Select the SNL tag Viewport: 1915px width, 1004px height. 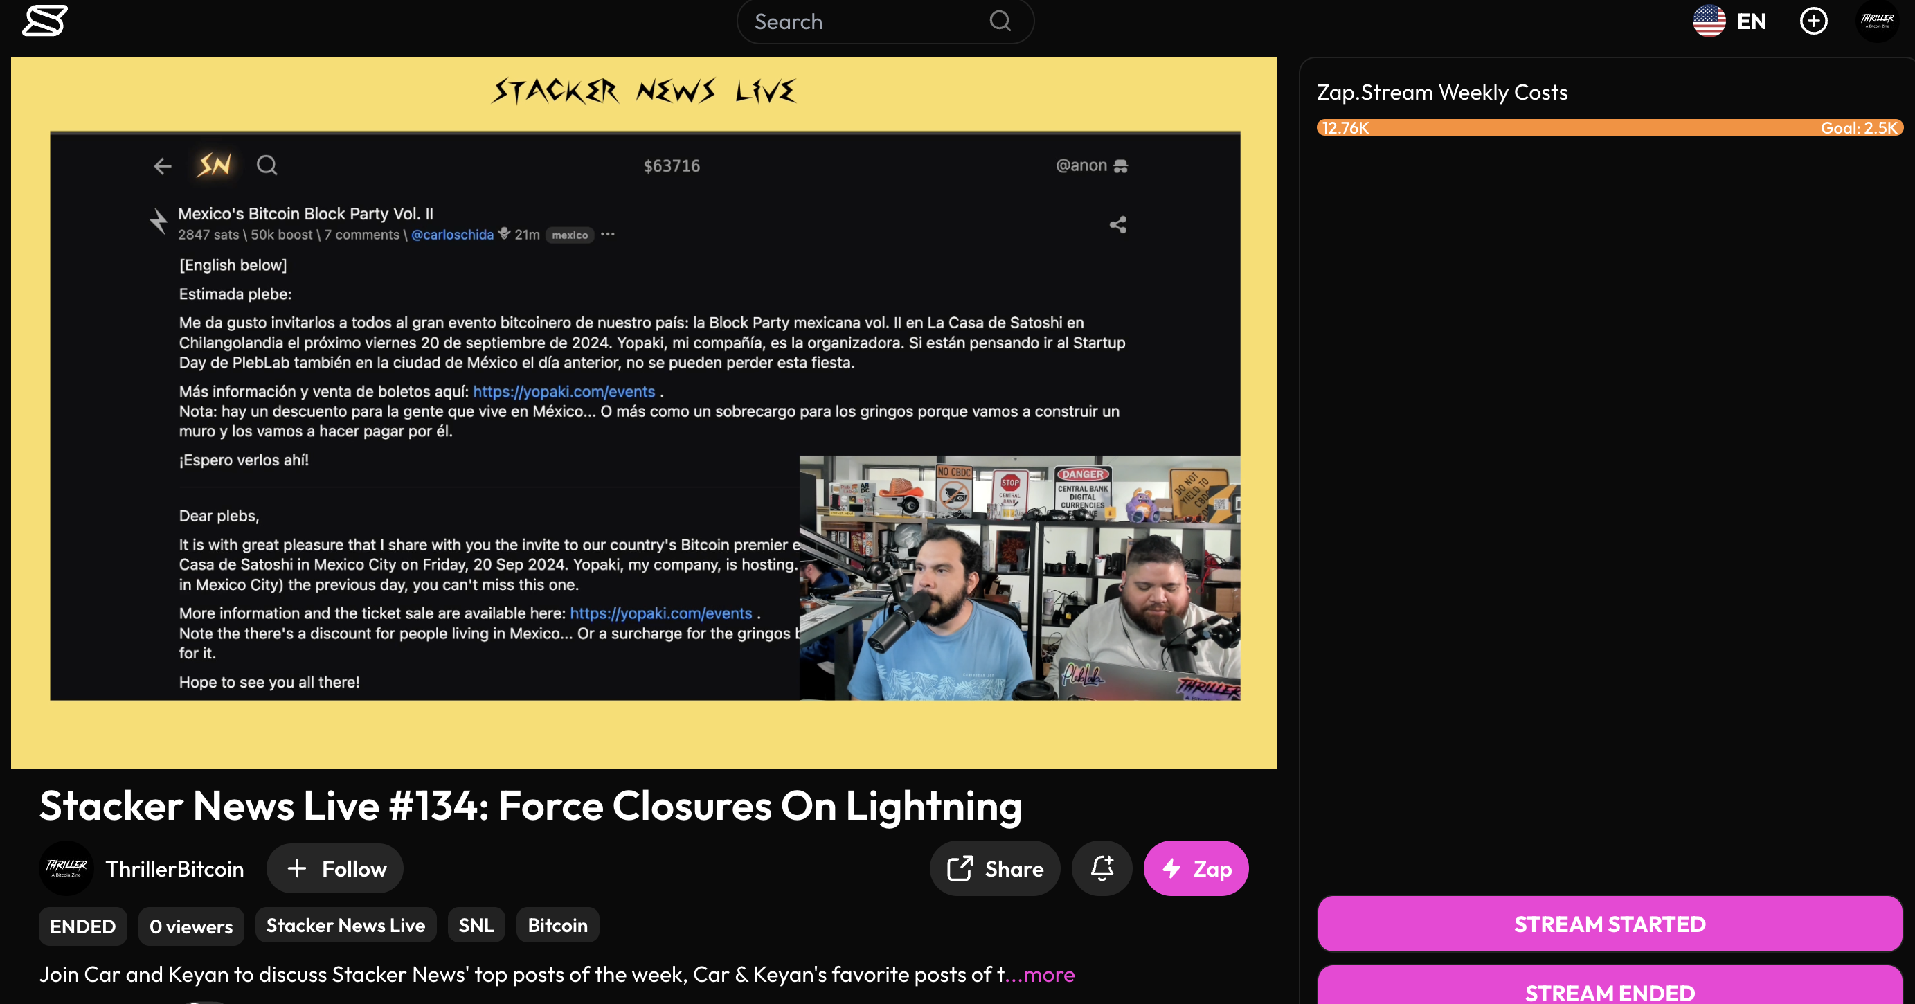[476, 925]
